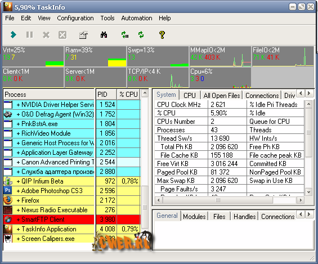Sort by the % CPU column header

(128, 95)
